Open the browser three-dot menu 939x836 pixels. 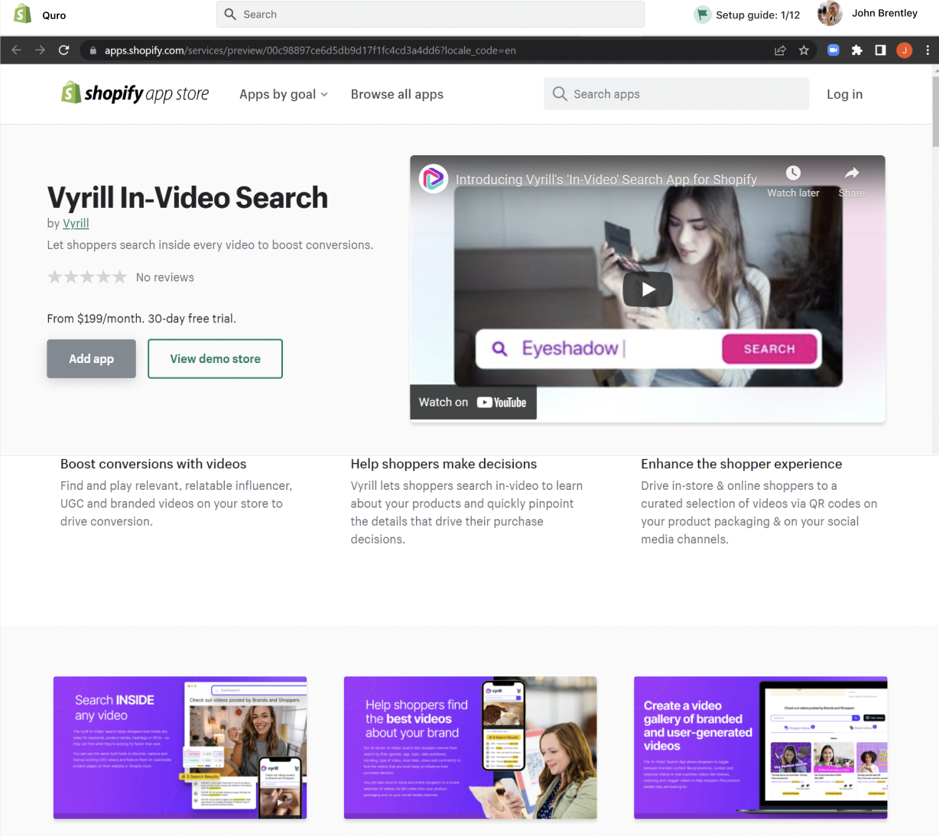(928, 50)
